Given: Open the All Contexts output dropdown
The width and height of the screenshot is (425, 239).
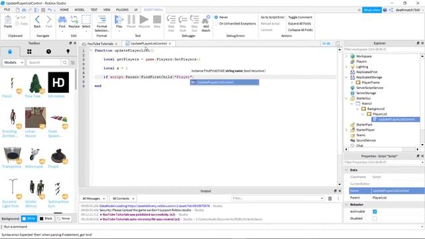Looking at the screenshot, I should [x=123, y=199].
